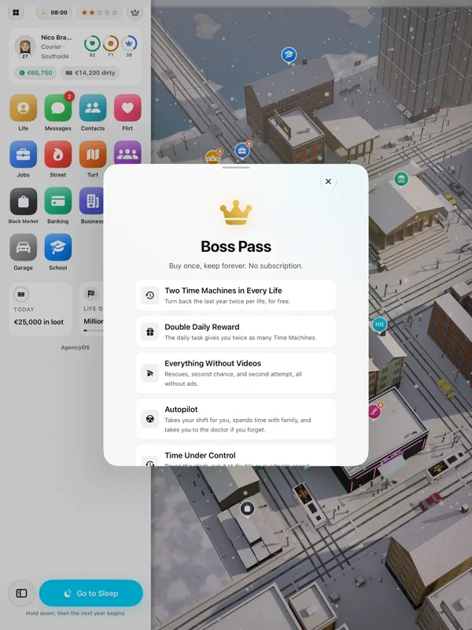The width and height of the screenshot is (472, 630).
Task: Click the dark bag marker on warehouse
Action: click(247, 509)
